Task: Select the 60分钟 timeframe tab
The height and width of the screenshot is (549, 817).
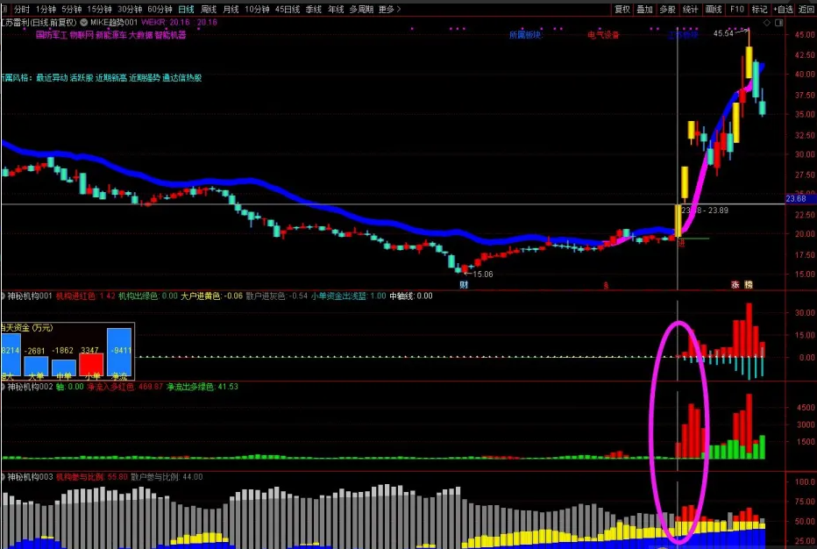Action: pyautogui.click(x=160, y=9)
